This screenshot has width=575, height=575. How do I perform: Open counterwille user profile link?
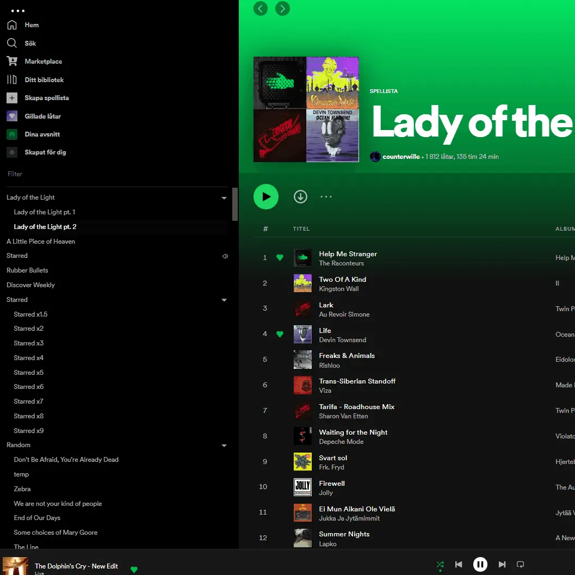pyautogui.click(x=401, y=157)
